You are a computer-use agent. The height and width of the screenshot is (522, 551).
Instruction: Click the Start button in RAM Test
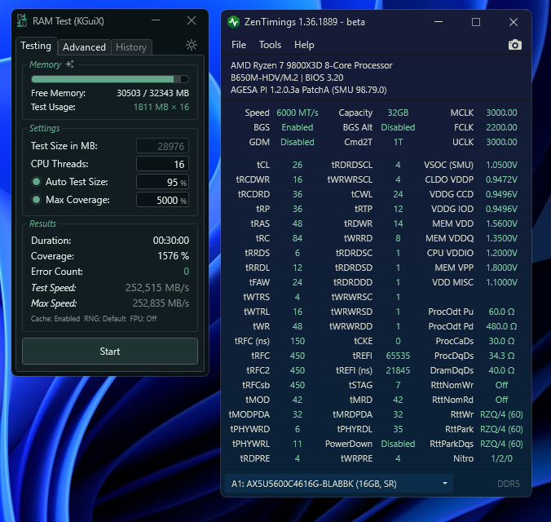coord(110,351)
